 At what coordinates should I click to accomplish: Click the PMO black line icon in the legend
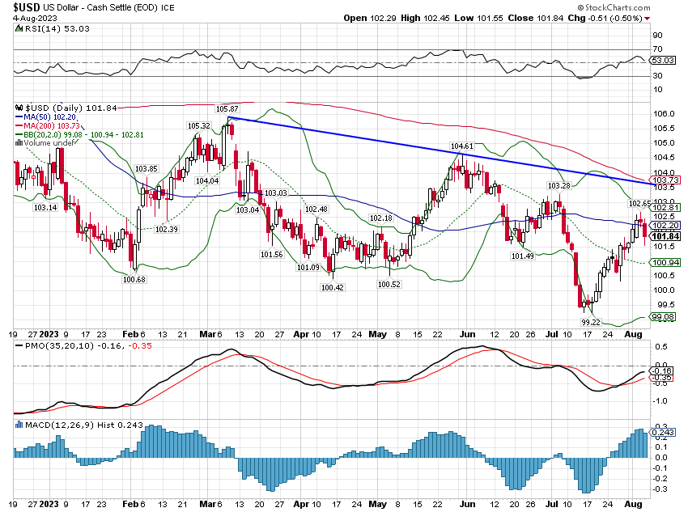tap(19, 346)
